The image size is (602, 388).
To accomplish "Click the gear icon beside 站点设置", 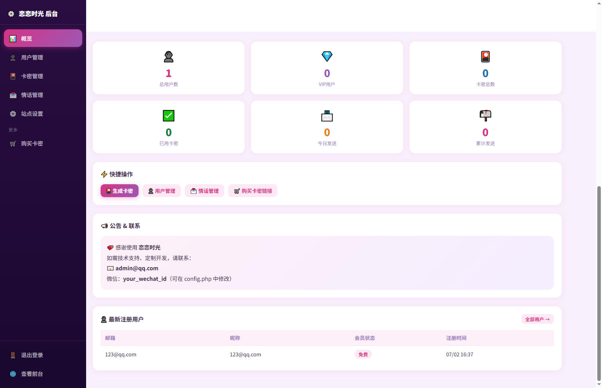I will point(13,114).
